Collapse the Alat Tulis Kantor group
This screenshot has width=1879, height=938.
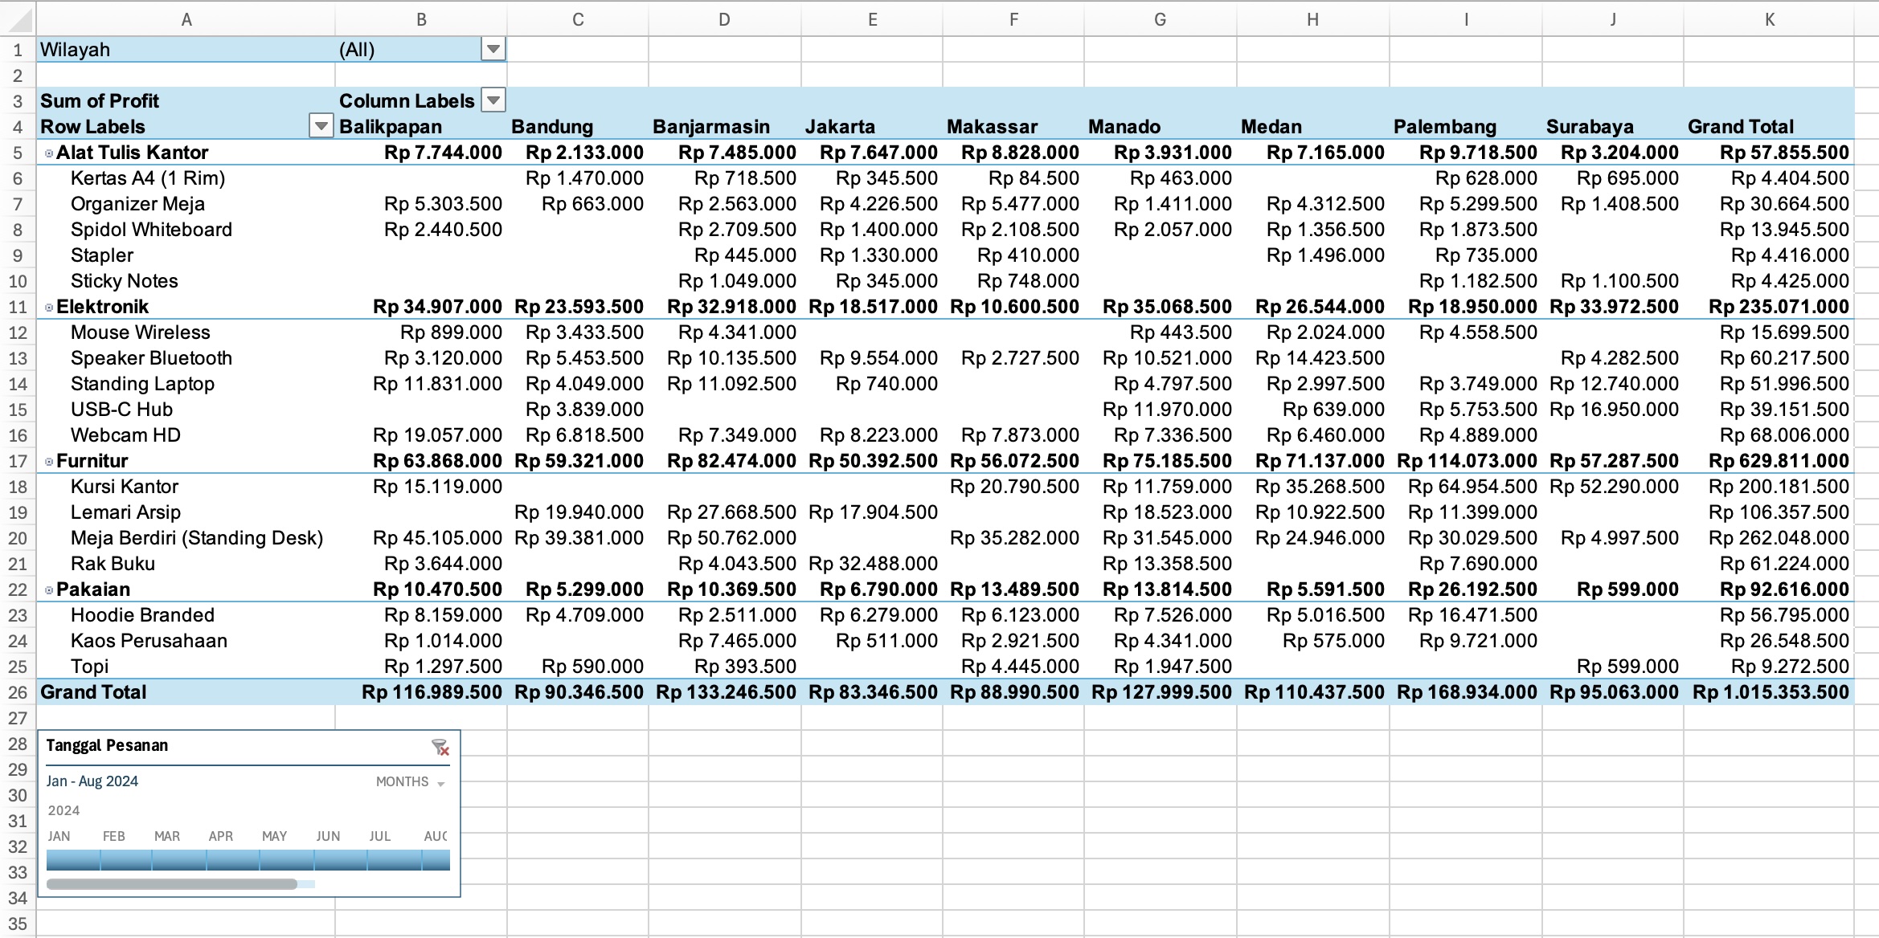(49, 153)
